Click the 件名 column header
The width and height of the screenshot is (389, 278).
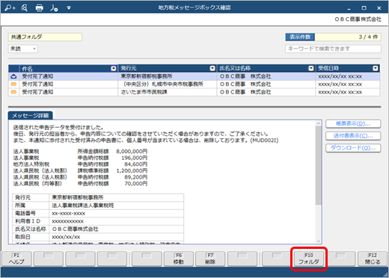click(x=68, y=69)
